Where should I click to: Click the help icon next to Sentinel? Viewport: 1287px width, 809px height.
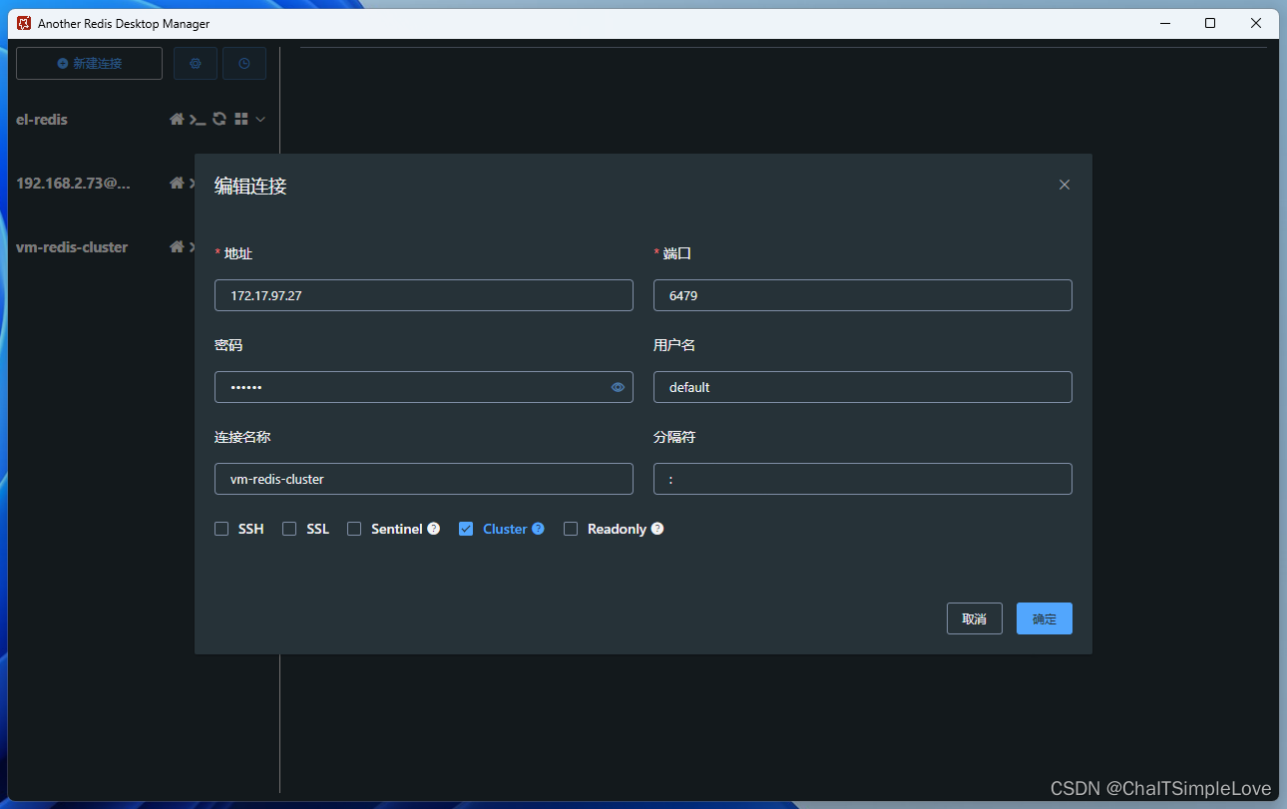(433, 529)
